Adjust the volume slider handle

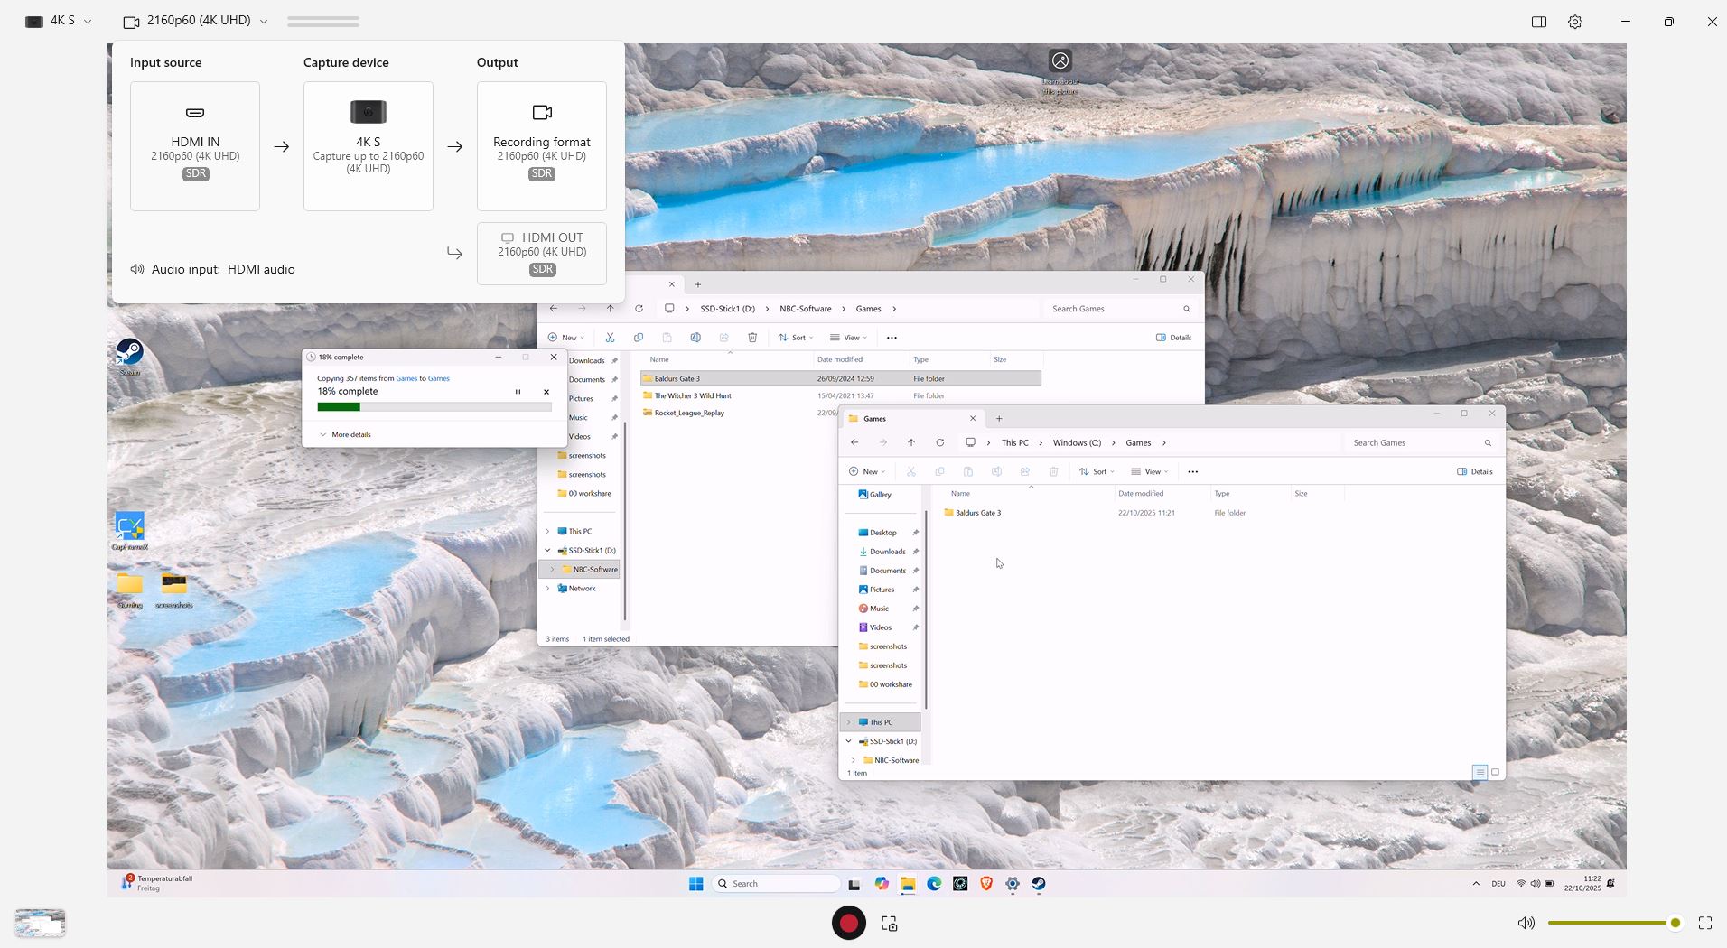(x=1676, y=923)
